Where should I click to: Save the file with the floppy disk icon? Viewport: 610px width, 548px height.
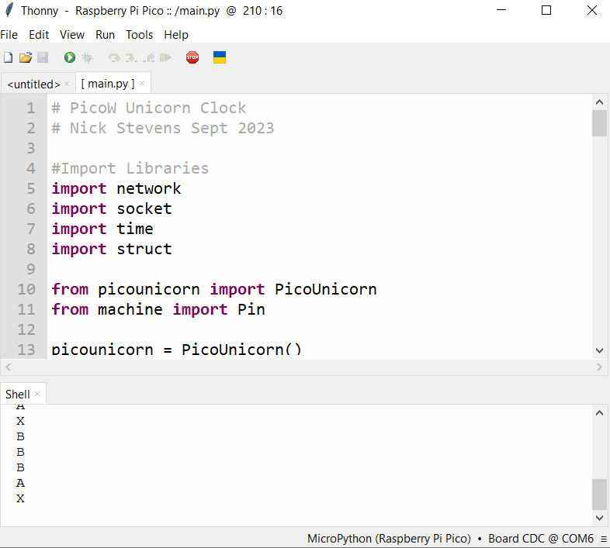(43, 58)
